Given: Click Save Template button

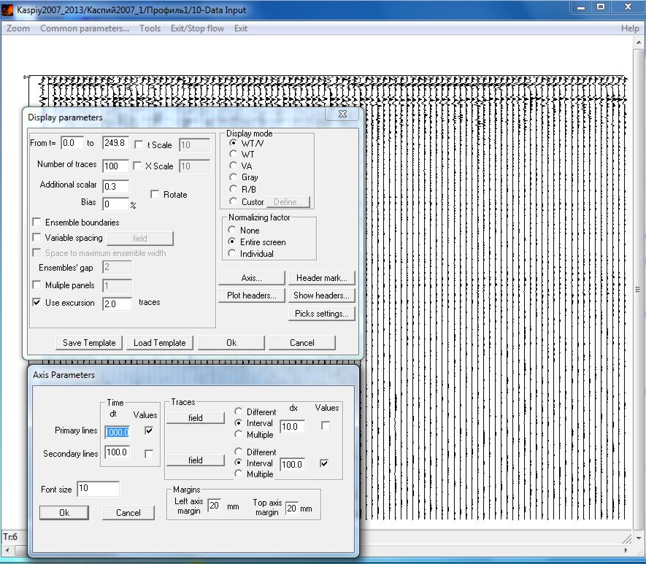Looking at the screenshot, I should coord(89,343).
